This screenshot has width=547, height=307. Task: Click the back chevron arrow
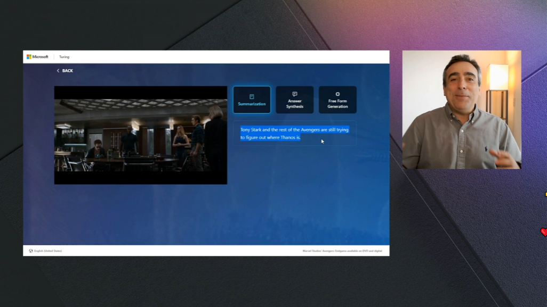pyautogui.click(x=58, y=71)
